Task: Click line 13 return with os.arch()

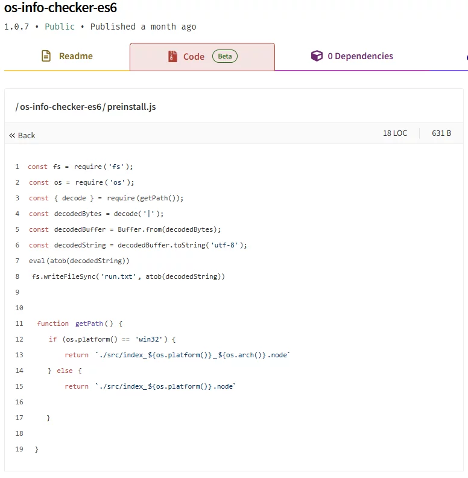Action: coord(177,355)
